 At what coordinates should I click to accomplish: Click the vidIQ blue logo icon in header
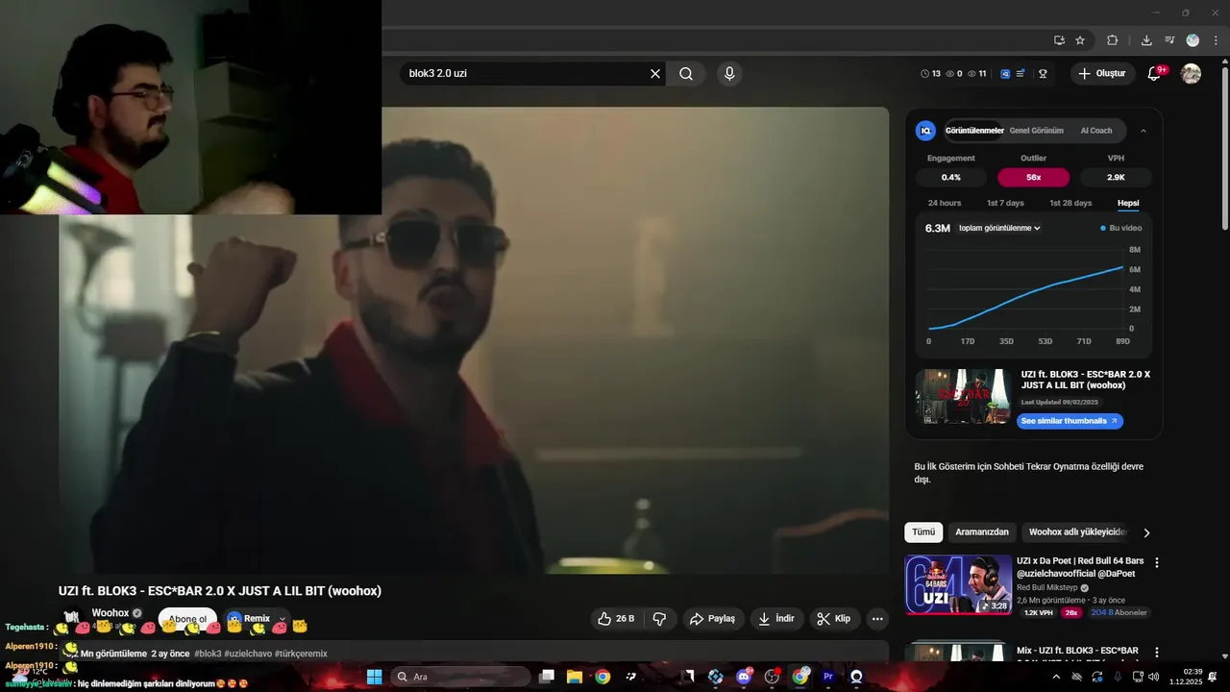coord(1005,74)
